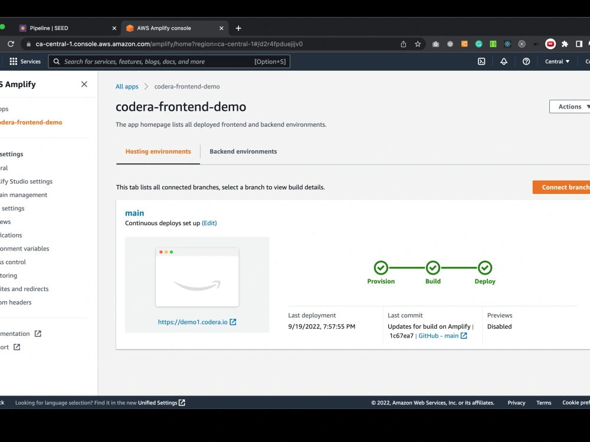Open Previews in the sidebar
The image size is (590, 442).
(5, 222)
